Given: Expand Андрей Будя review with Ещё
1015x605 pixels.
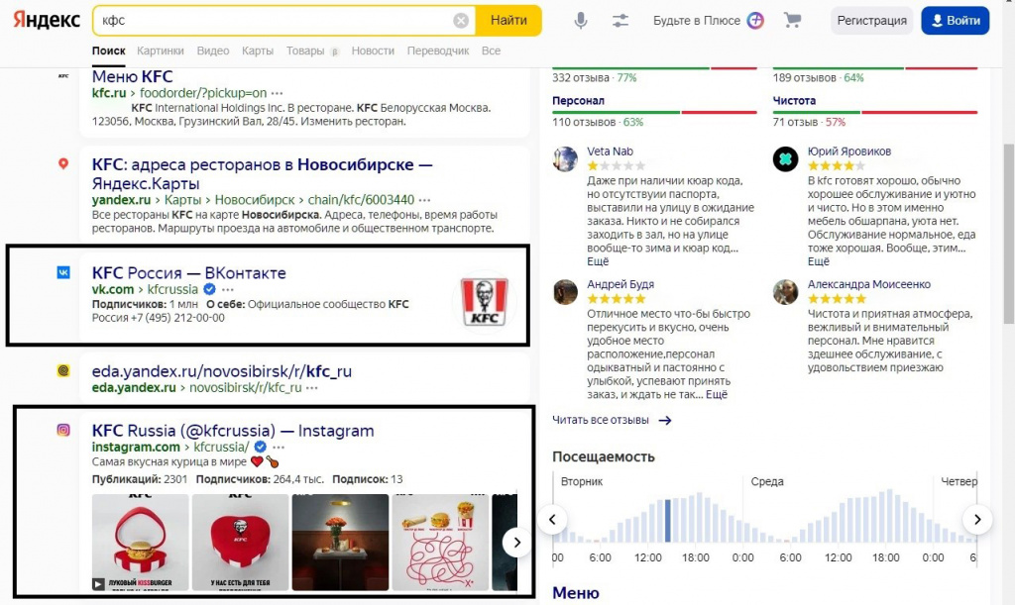Looking at the screenshot, I should (x=716, y=394).
